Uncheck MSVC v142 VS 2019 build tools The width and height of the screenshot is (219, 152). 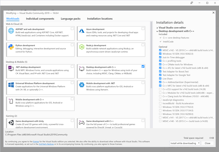coord(160,50)
